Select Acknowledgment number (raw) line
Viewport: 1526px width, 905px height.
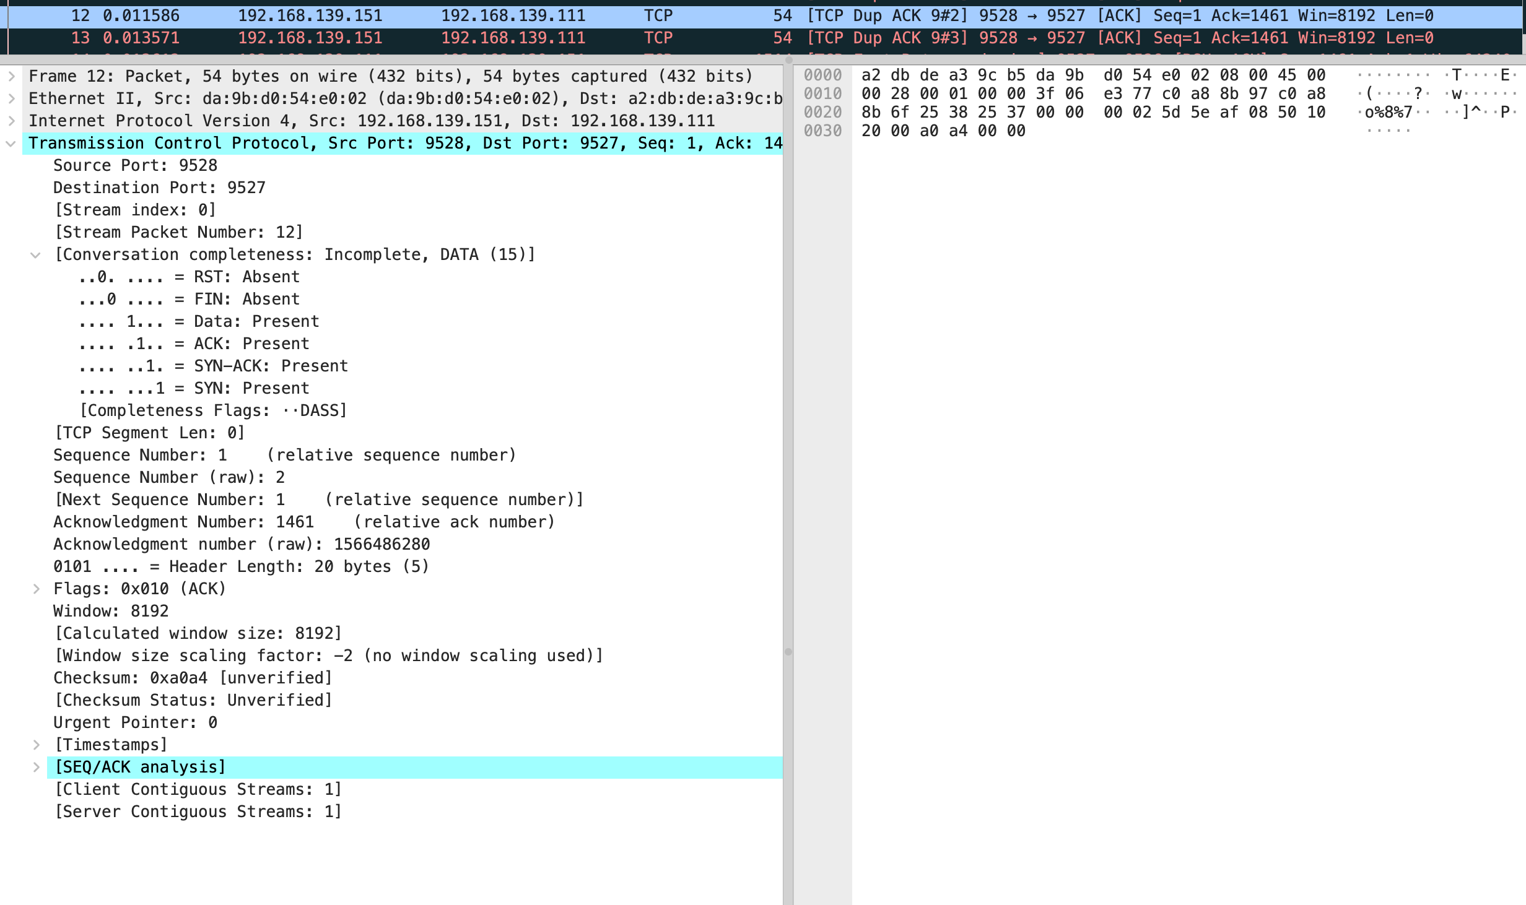(242, 544)
